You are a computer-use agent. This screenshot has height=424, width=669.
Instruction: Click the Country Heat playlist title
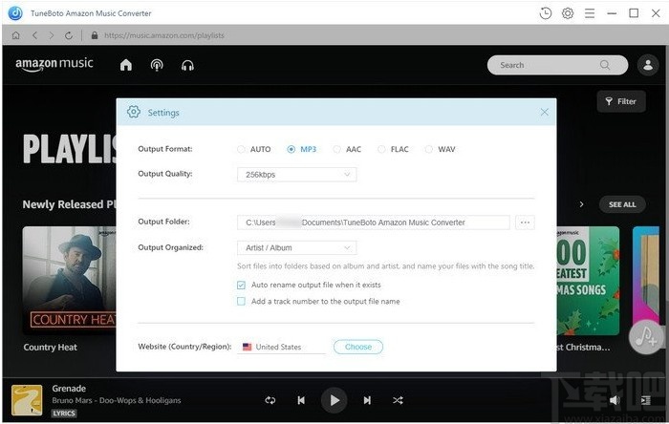point(51,348)
